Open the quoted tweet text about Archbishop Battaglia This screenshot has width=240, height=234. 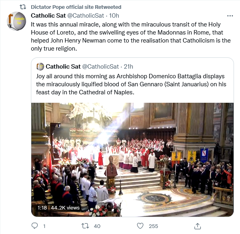point(131,84)
